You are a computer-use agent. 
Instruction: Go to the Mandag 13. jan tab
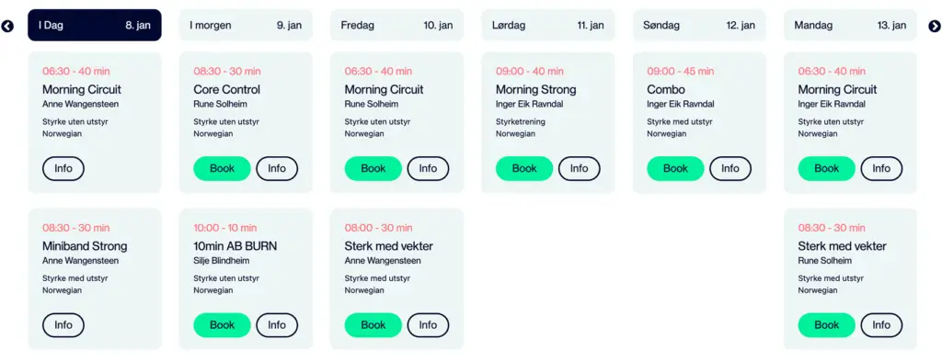850,25
